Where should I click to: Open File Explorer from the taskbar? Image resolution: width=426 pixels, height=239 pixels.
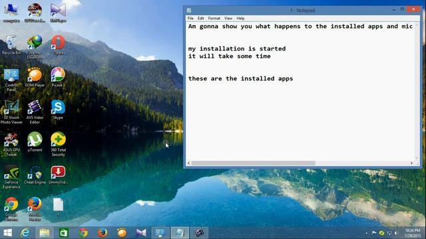pyautogui.click(x=45, y=233)
